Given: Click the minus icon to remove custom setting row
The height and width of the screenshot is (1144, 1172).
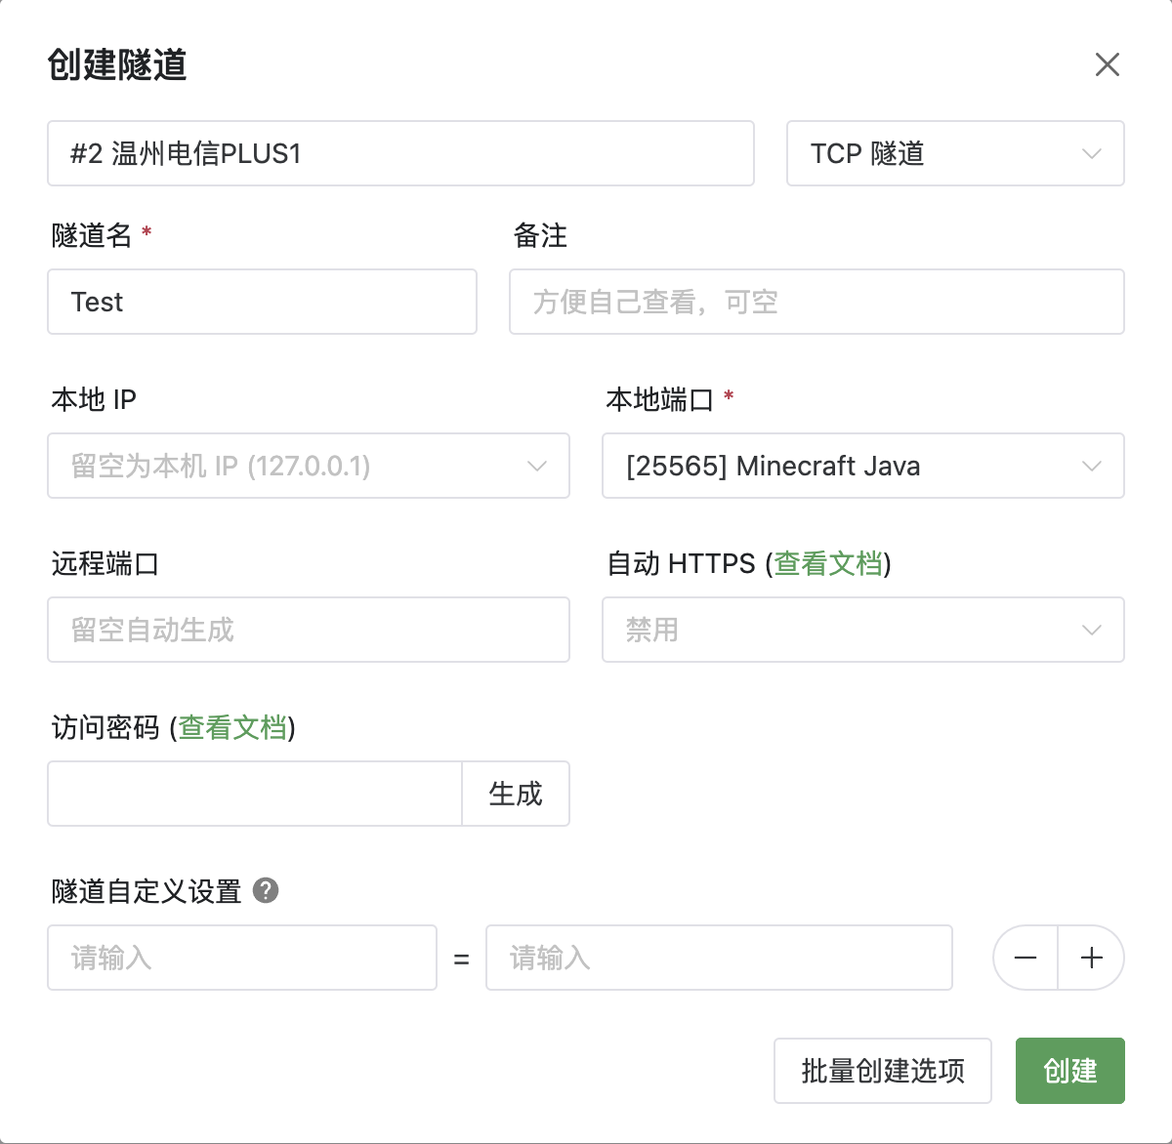Looking at the screenshot, I should pyautogui.click(x=1025, y=958).
